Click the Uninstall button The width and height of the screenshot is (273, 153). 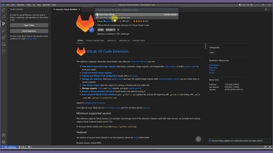tap(109, 30)
